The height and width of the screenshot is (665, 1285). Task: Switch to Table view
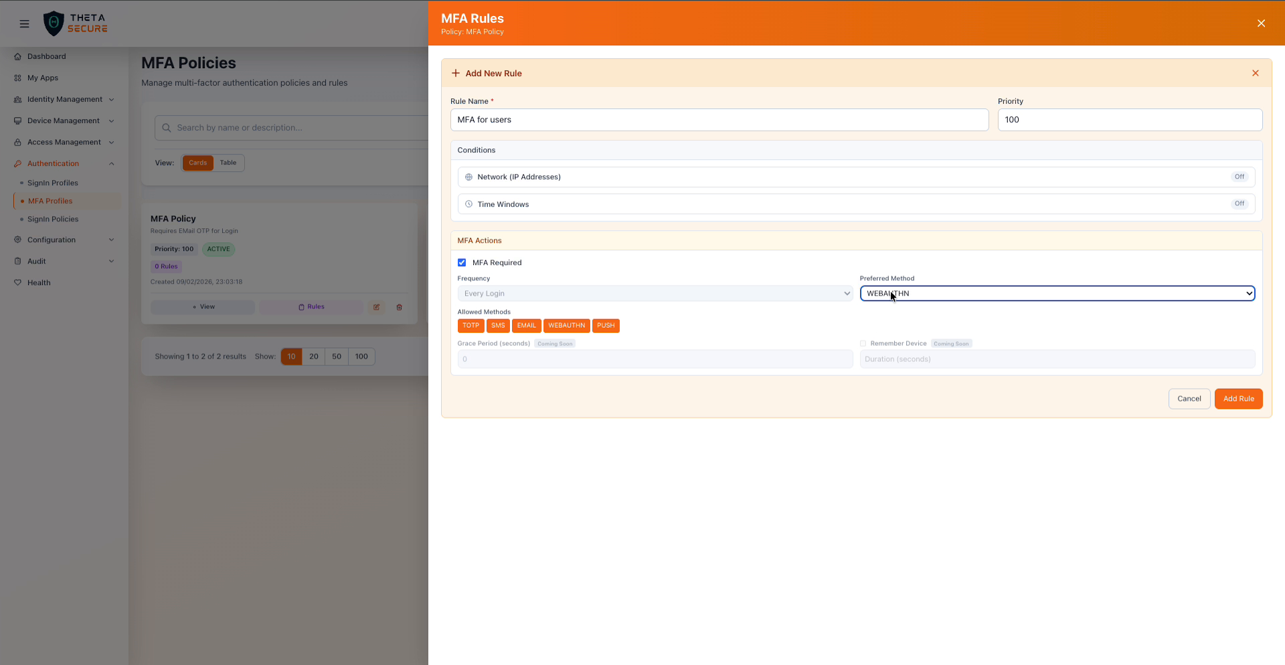(x=228, y=163)
